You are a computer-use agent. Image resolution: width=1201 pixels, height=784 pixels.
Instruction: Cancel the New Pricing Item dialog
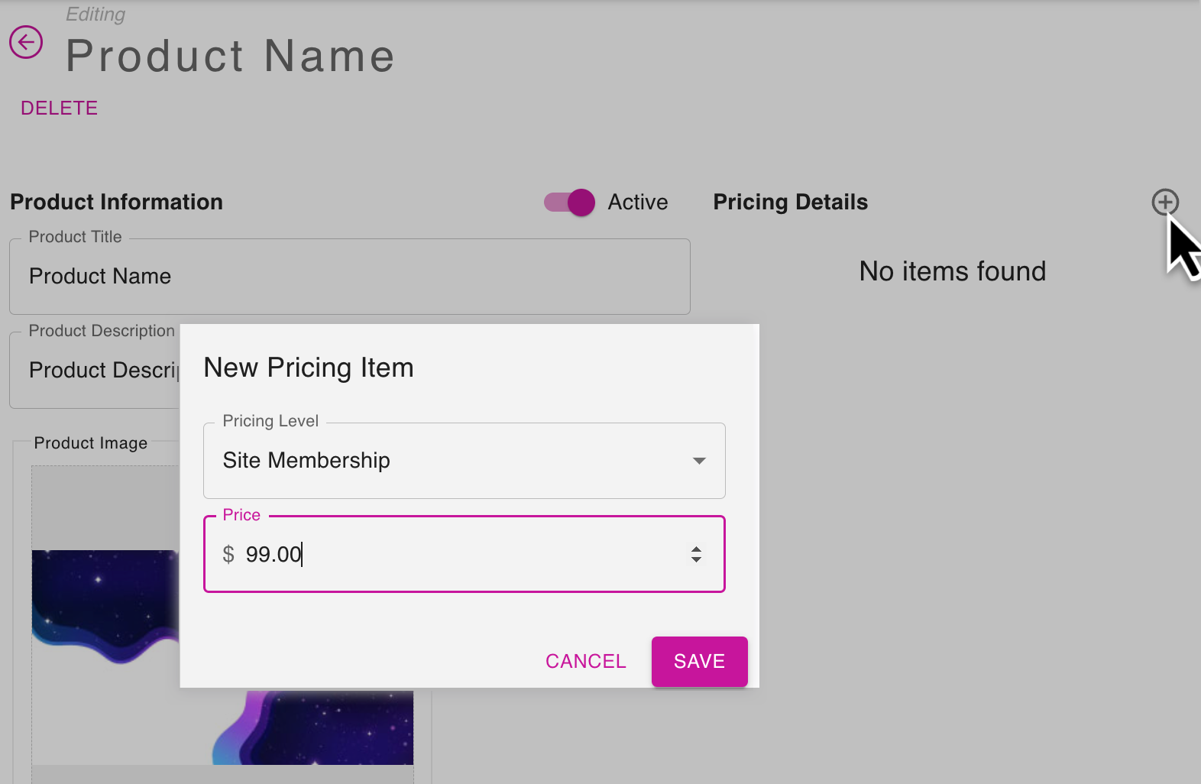pyautogui.click(x=586, y=662)
